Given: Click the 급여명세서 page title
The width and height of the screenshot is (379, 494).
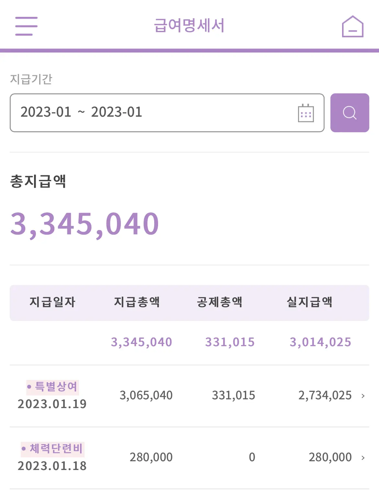Looking at the screenshot, I should [x=189, y=26].
